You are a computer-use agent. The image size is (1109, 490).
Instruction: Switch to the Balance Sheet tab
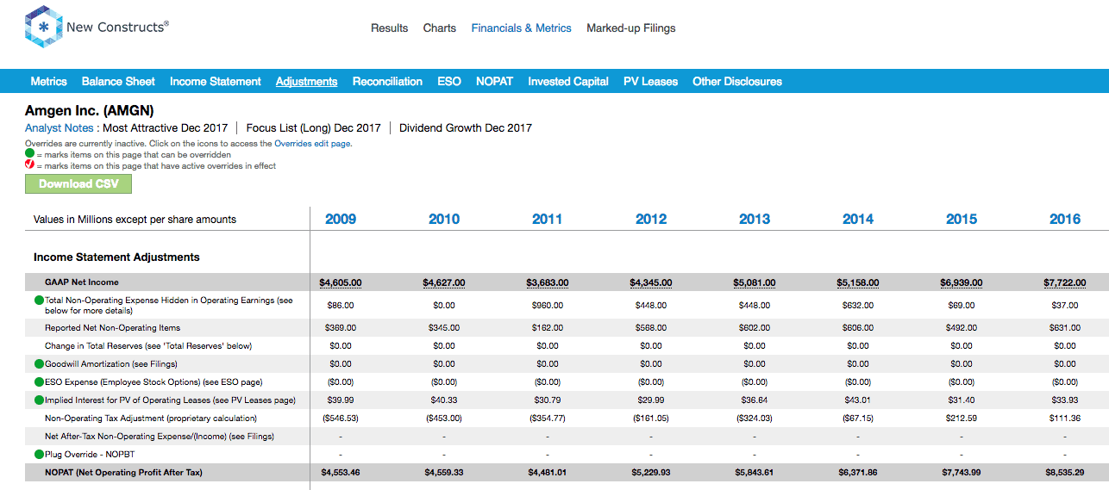pyautogui.click(x=118, y=82)
